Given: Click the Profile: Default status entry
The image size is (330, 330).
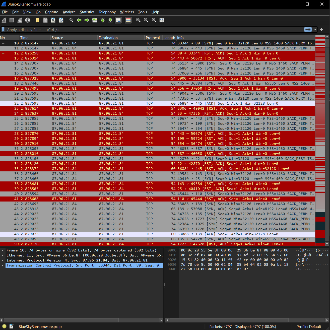Looking at the screenshot, I should pos(309,327).
